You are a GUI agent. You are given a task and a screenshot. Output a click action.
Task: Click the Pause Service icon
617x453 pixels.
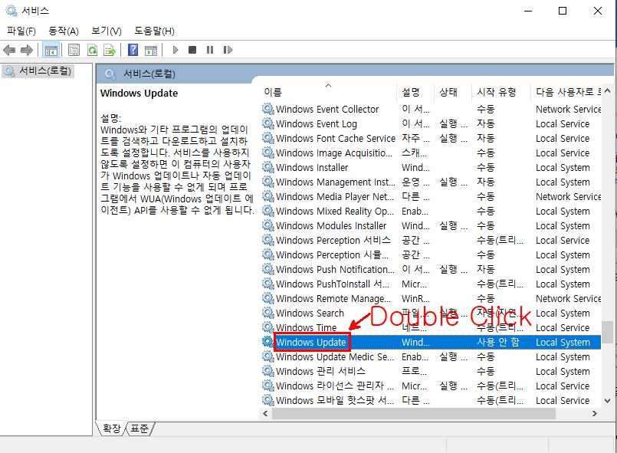(x=210, y=50)
